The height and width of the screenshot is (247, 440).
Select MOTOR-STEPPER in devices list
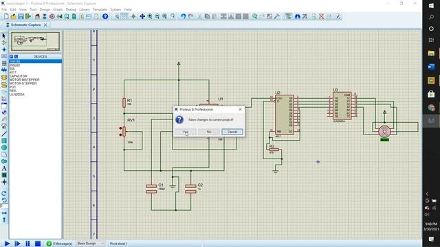click(35, 83)
